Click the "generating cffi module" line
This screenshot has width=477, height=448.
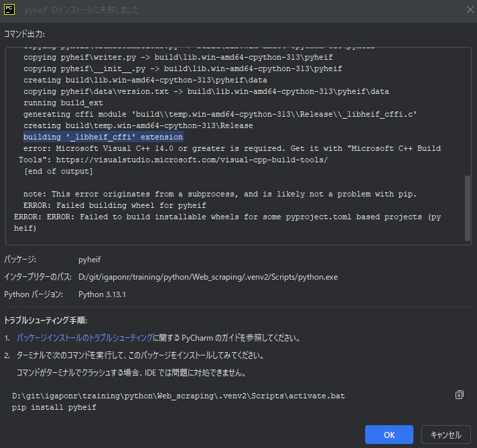pyautogui.click(x=220, y=114)
